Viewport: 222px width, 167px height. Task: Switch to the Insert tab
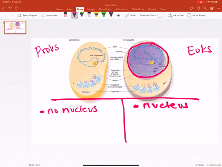tap(70, 9)
